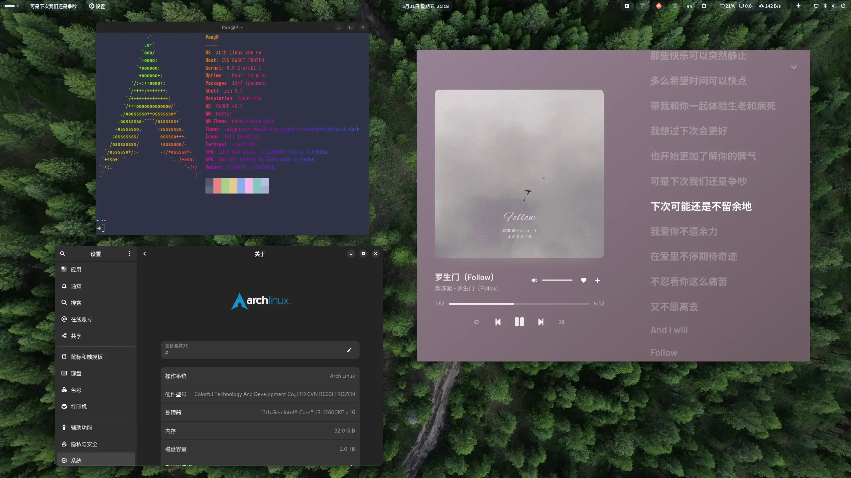Switch the en input source
Screen dimensions: 851x478
[689, 6]
